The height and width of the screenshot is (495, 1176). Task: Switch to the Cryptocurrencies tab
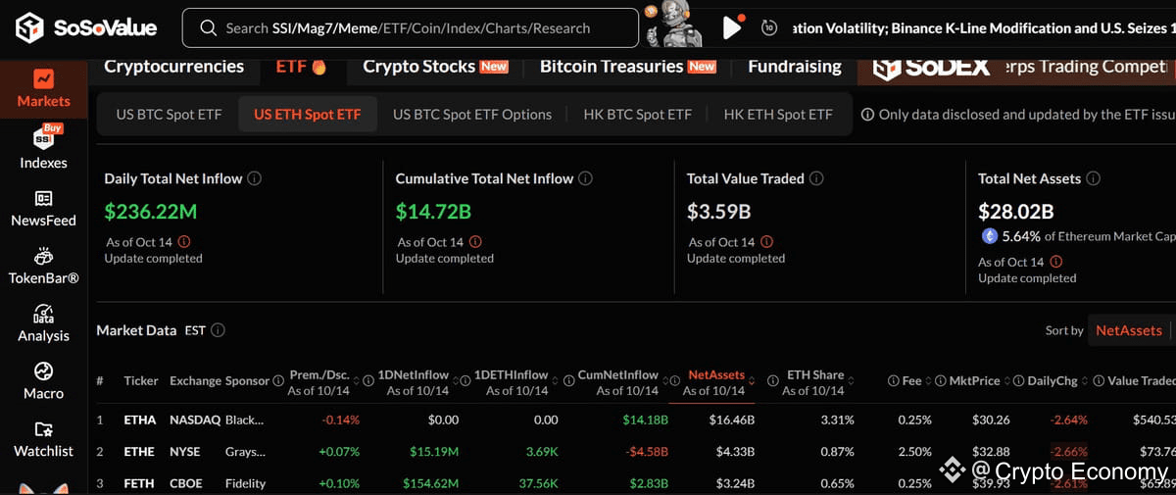coord(173,67)
